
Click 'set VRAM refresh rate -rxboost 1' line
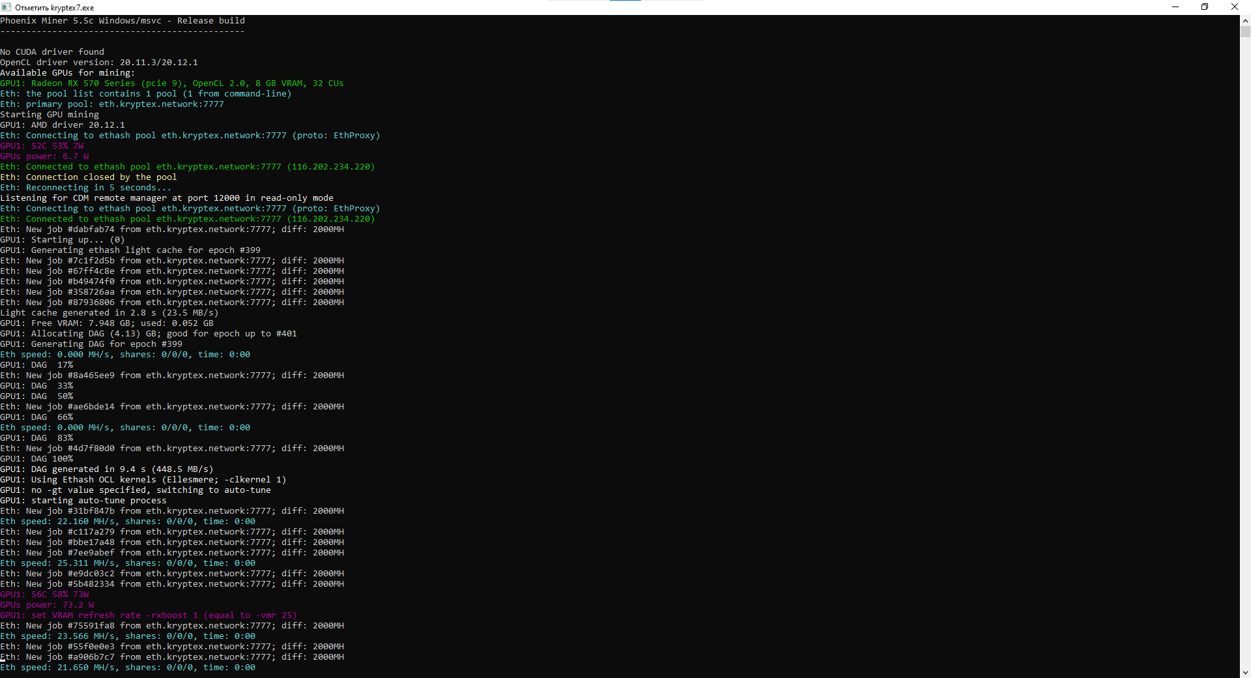149,615
